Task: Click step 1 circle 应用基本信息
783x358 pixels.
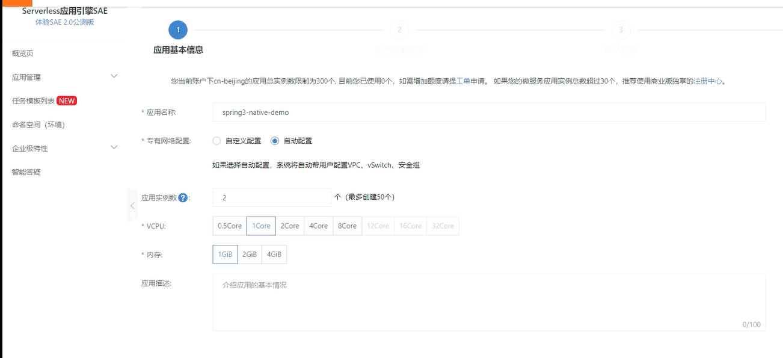Action: click(x=177, y=29)
